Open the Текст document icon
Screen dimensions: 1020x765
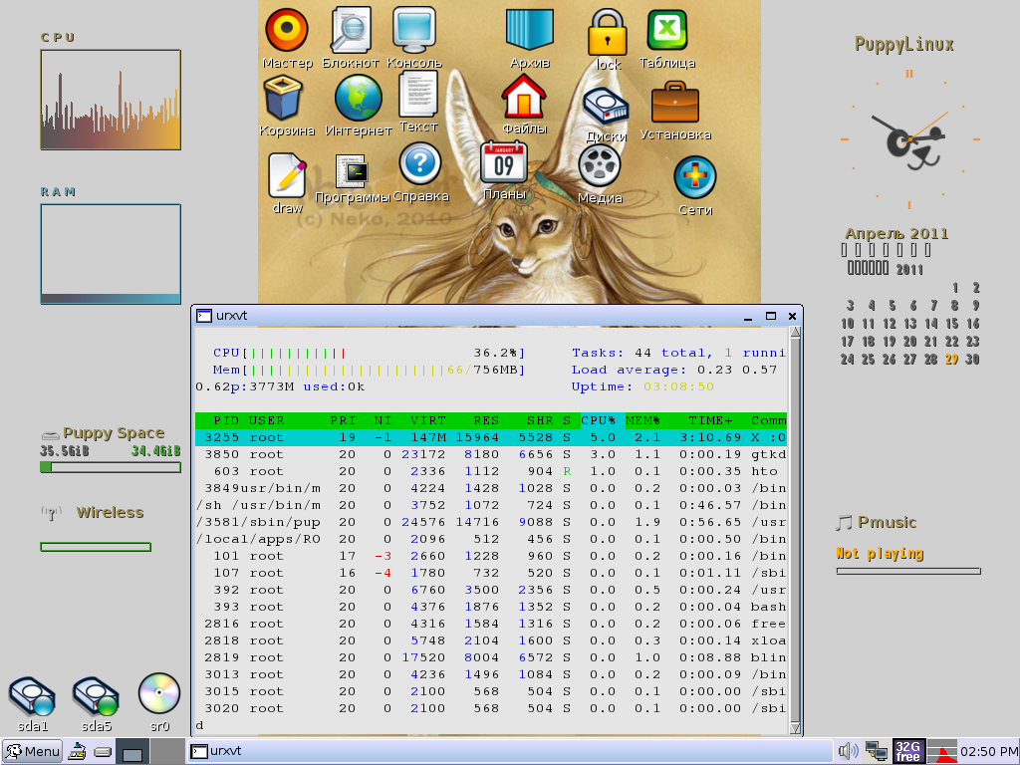[x=418, y=95]
